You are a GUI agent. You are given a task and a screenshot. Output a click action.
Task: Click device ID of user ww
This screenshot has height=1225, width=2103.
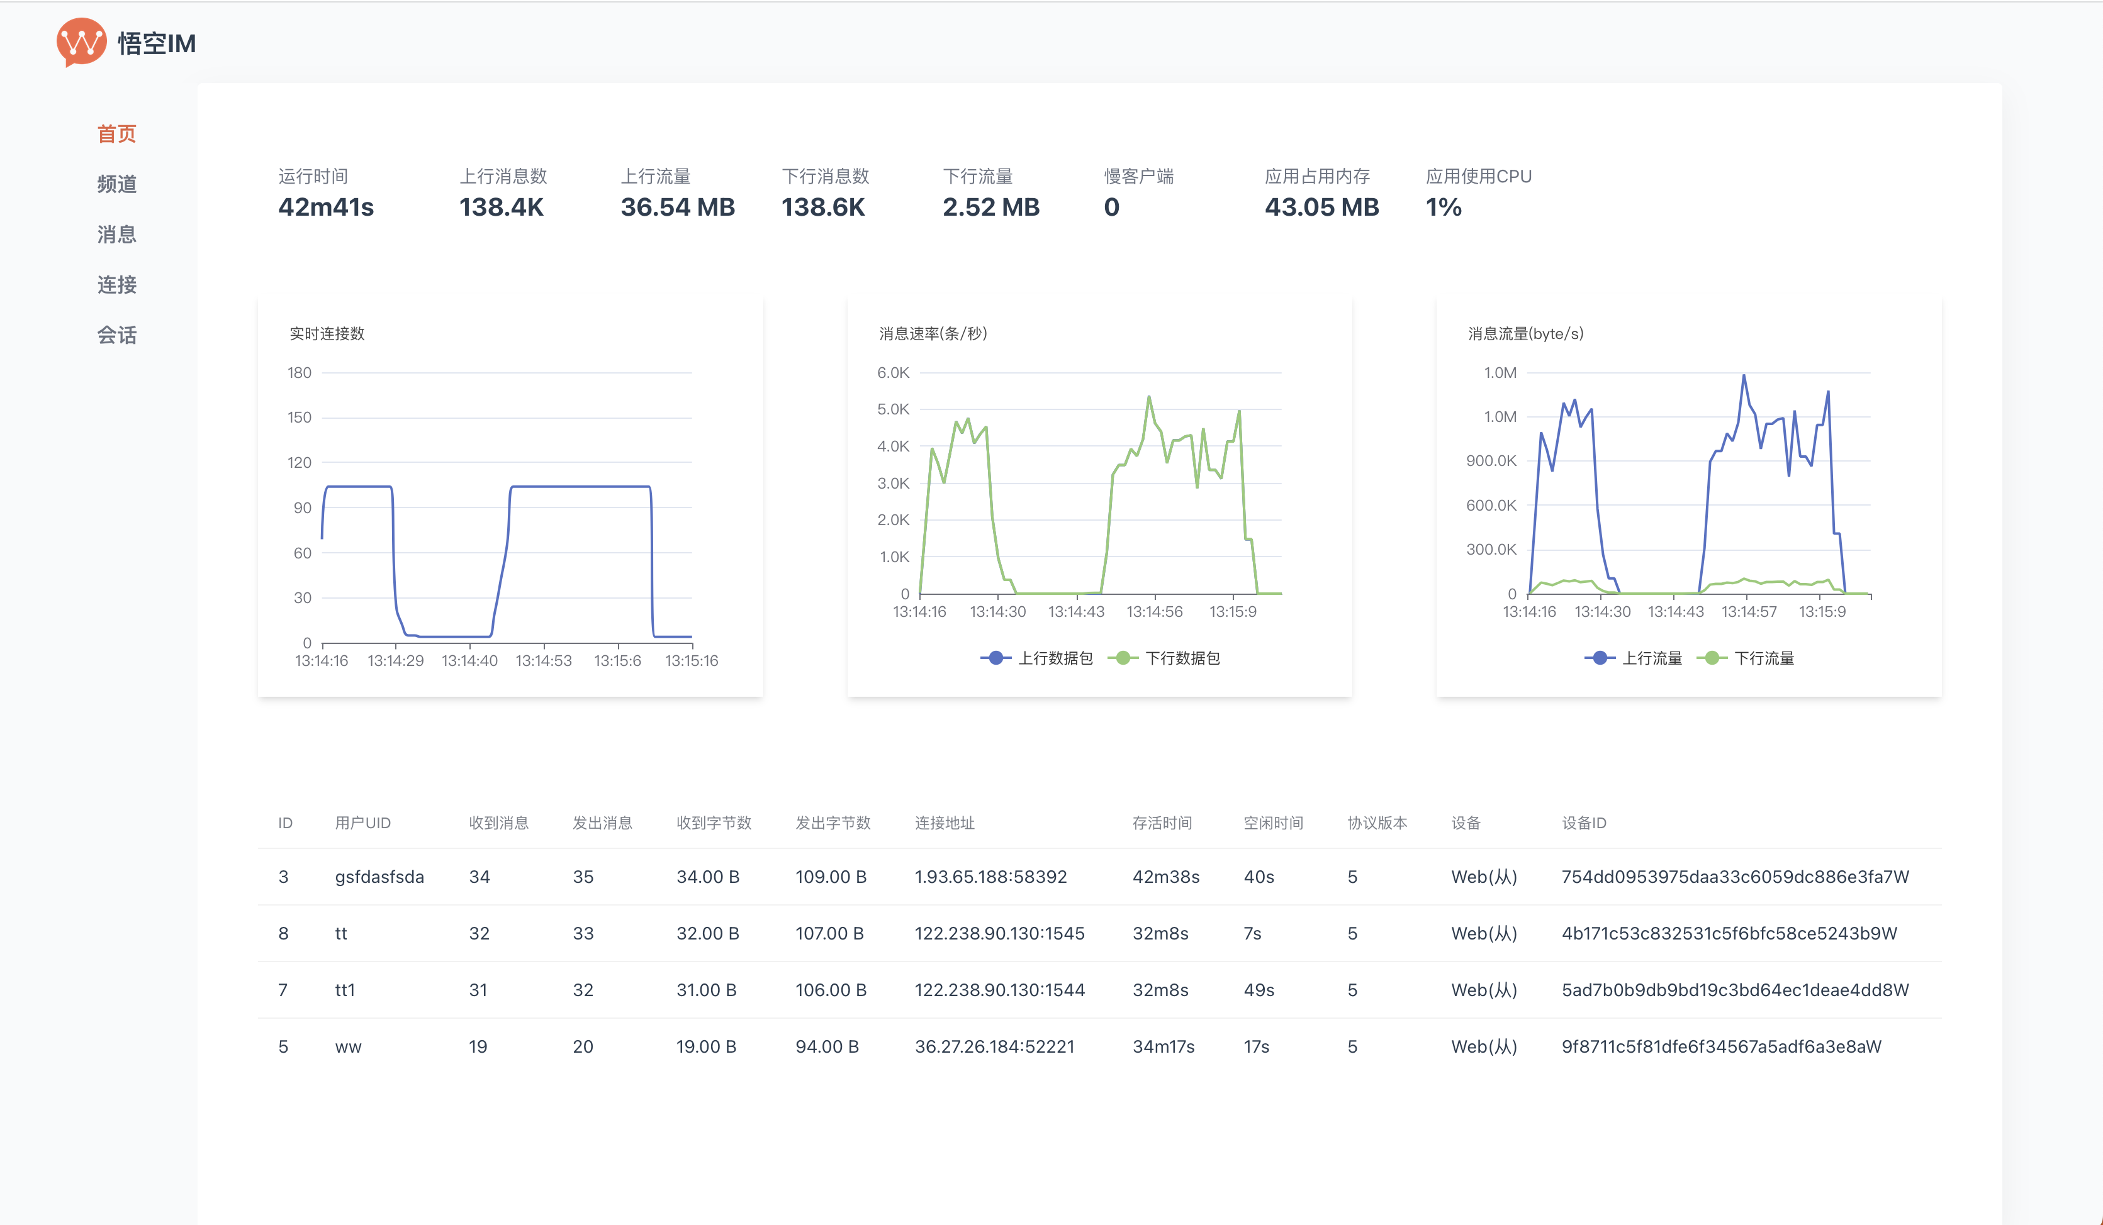[1721, 1046]
